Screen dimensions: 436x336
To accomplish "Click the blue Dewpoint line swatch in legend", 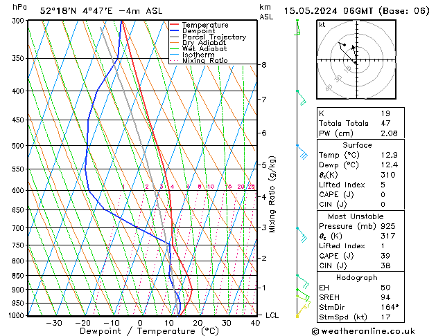I will (x=174, y=30).
